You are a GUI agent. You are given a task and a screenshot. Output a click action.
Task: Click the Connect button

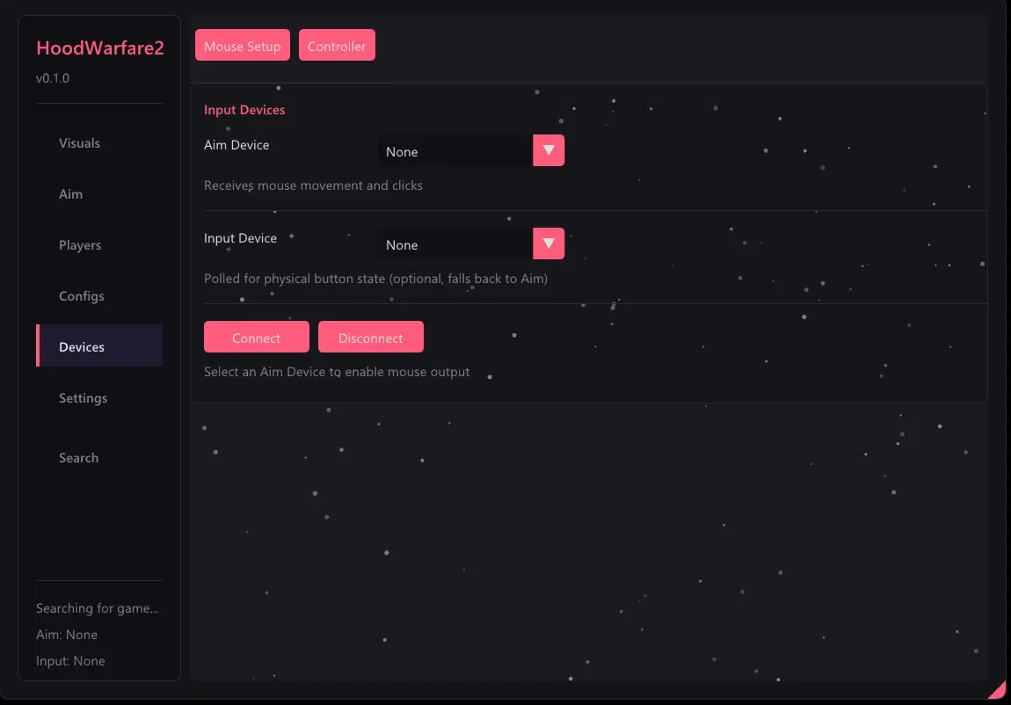tap(256, 337)
